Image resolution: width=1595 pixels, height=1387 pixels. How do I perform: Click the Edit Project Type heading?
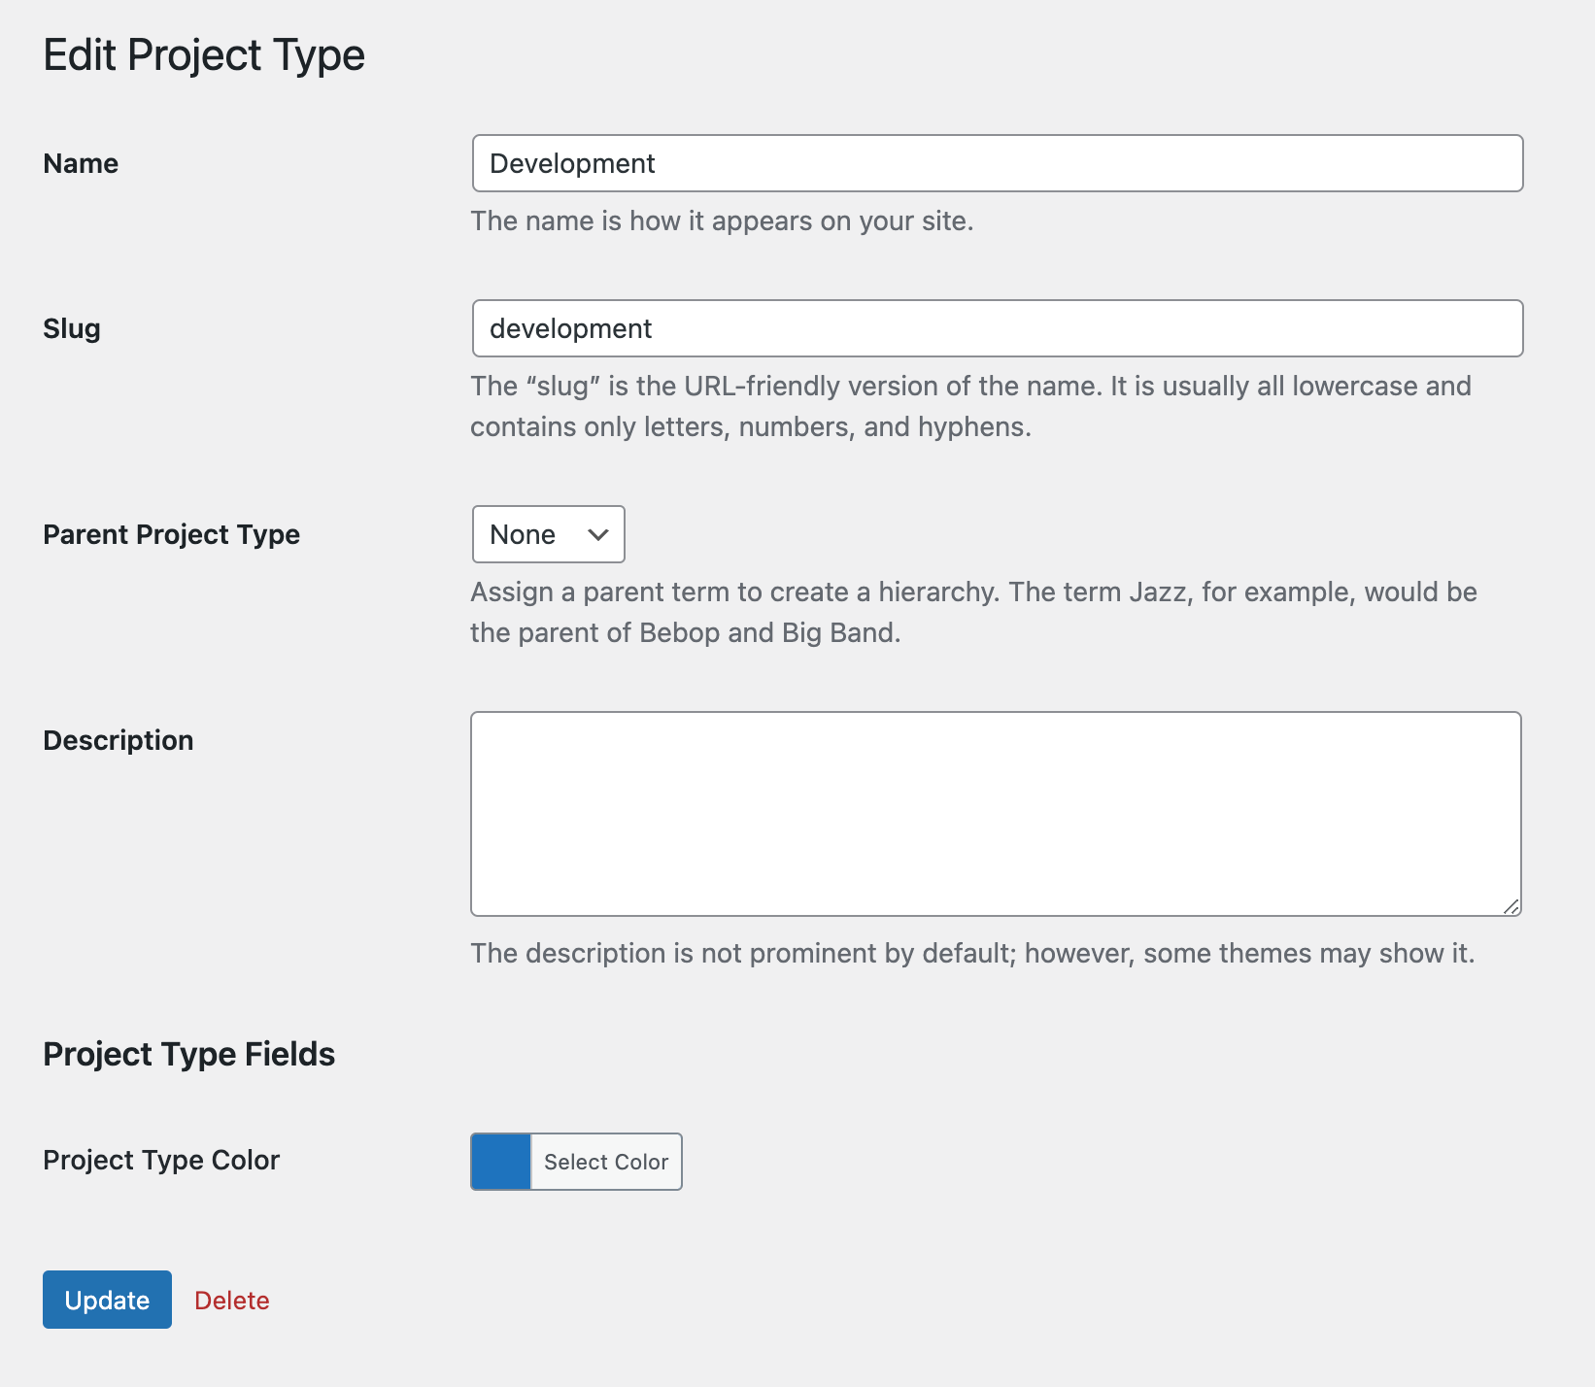(x=204, y=55)
